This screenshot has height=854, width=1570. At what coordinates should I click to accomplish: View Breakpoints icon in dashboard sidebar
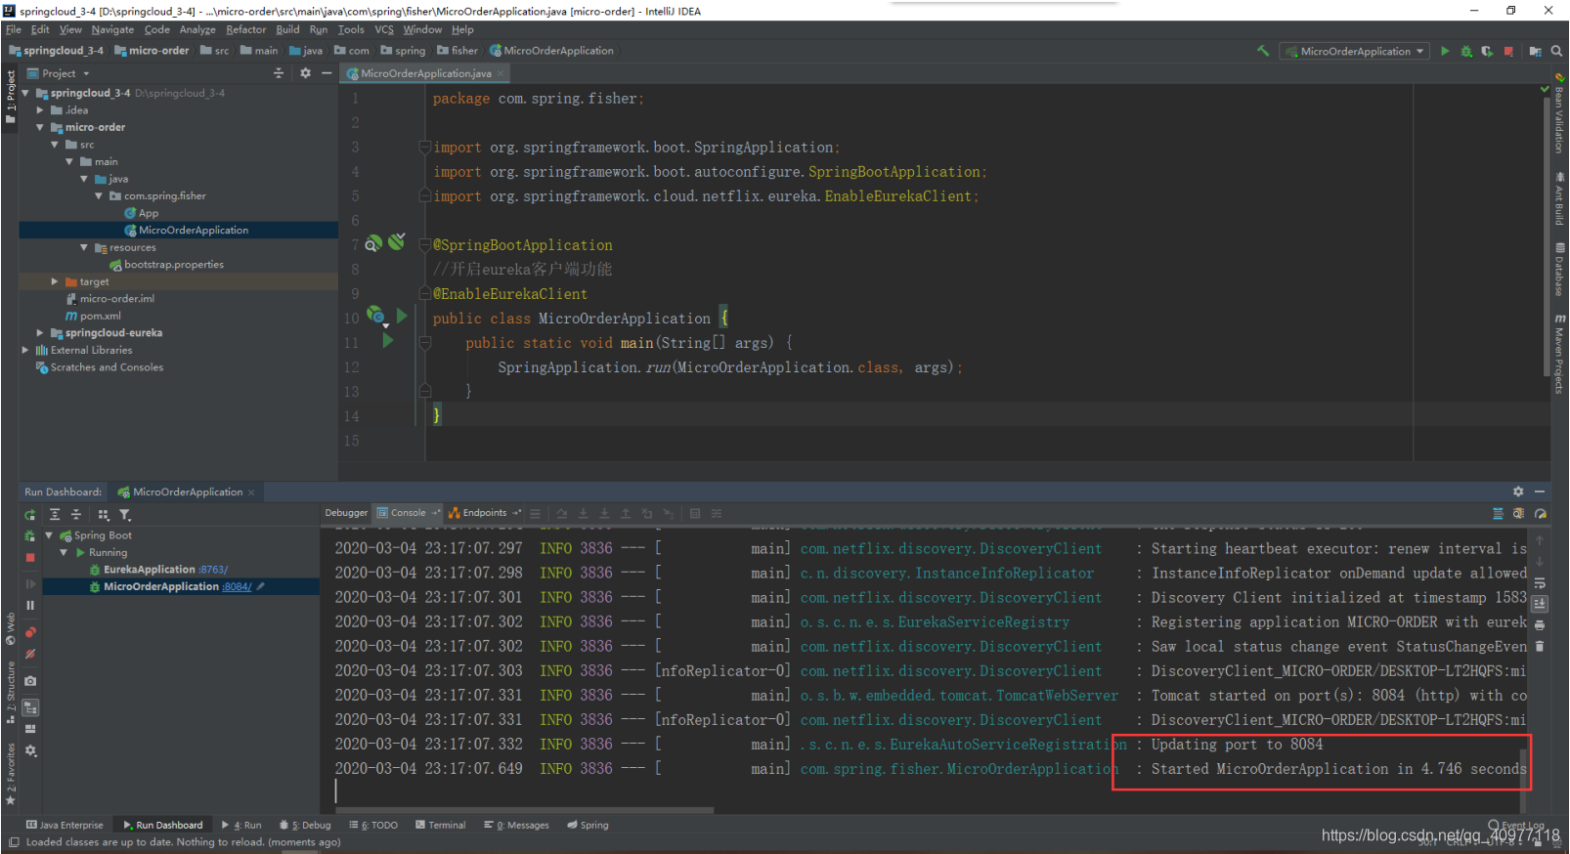click(30, 632)
